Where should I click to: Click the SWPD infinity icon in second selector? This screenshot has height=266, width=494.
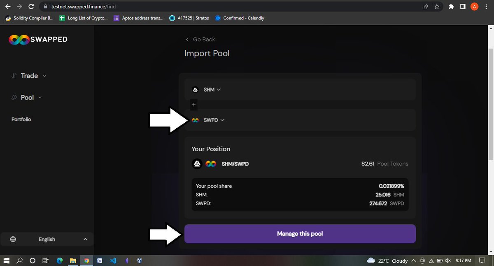(x=196, y=120)
